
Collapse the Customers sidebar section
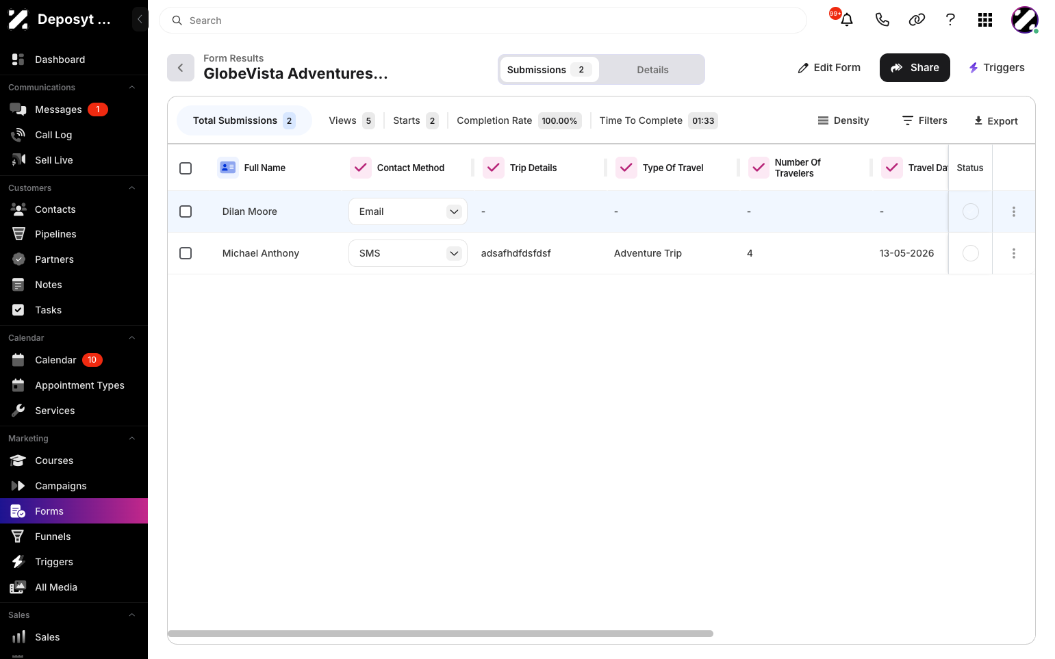pyautogui.click(x=132, y=188)
